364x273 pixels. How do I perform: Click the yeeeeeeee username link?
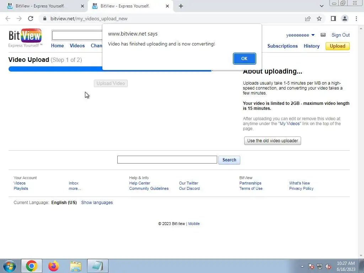click(298, 35)
